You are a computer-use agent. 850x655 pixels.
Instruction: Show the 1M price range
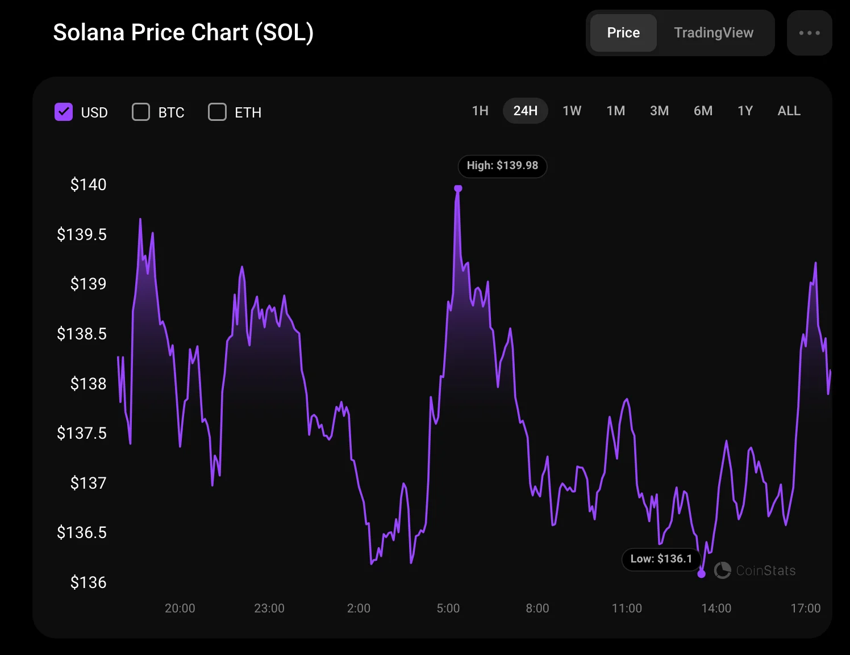point(615,111)
